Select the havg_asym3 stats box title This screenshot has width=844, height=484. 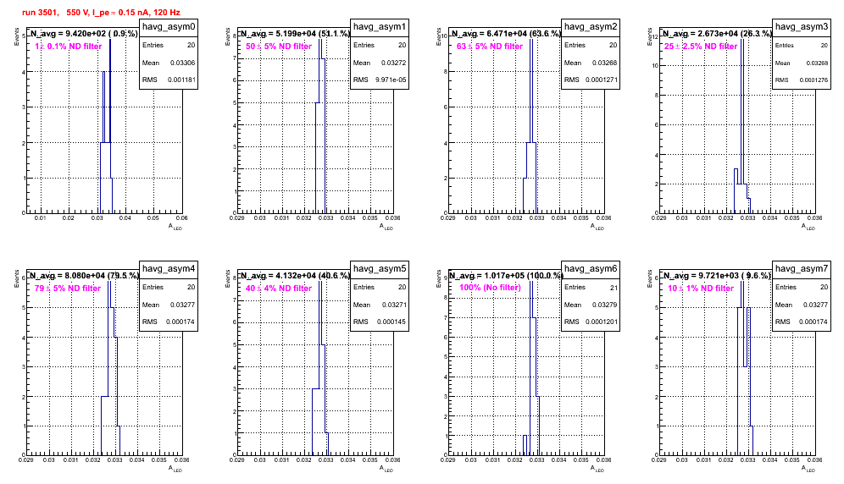(802, 26)
